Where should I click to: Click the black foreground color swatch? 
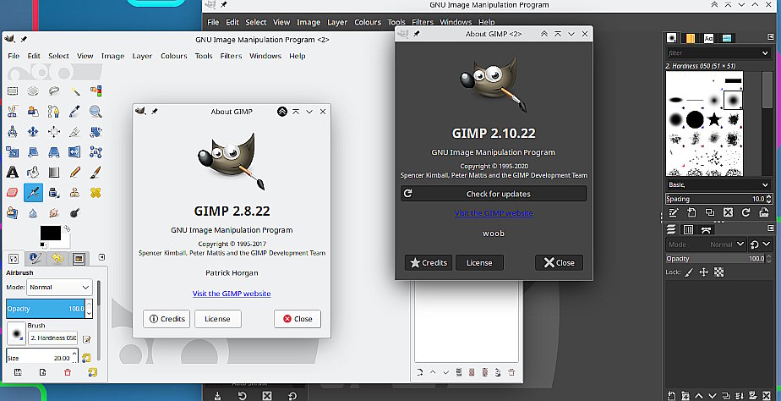(51, 233)
